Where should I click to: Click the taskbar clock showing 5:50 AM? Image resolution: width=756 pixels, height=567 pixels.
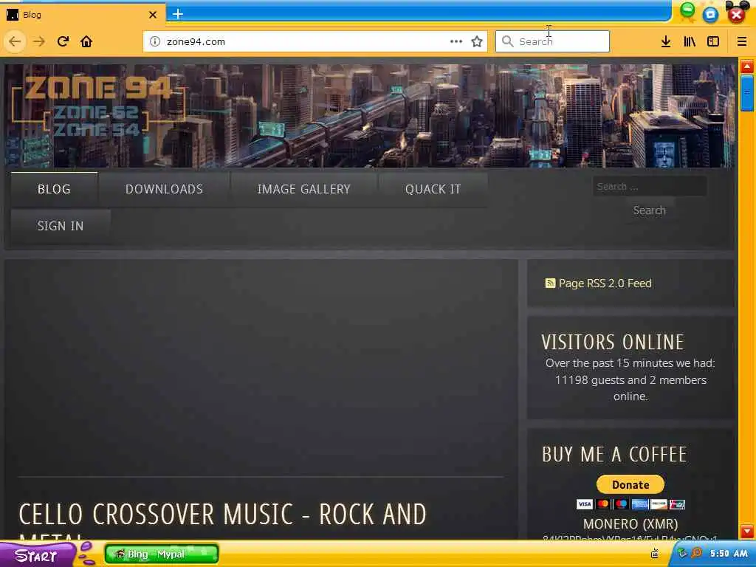click(x=729, y=554)
